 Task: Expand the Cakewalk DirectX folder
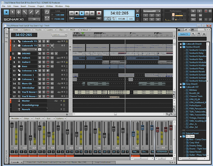coord(181,44)
